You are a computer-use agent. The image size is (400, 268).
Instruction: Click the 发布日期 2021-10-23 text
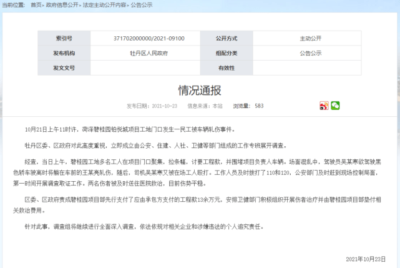(152, 106)
